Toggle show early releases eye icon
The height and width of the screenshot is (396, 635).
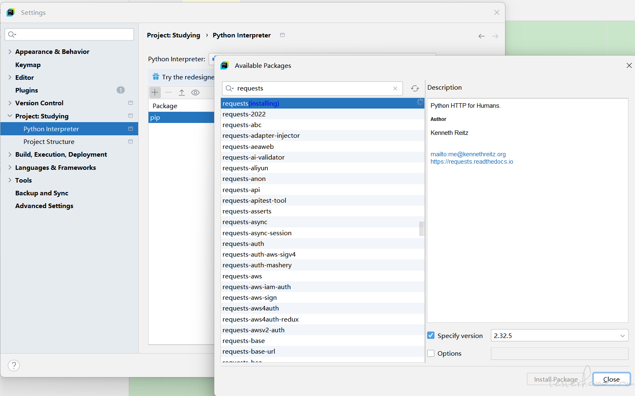(195, 93)
